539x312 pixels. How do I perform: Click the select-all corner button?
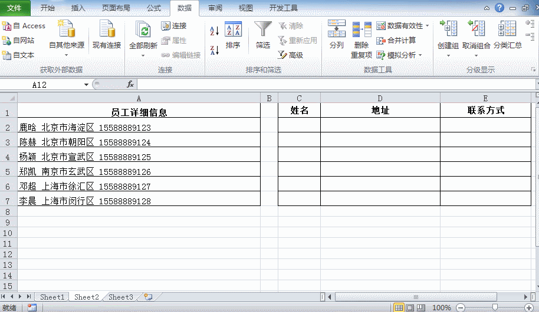pos(9,98)
